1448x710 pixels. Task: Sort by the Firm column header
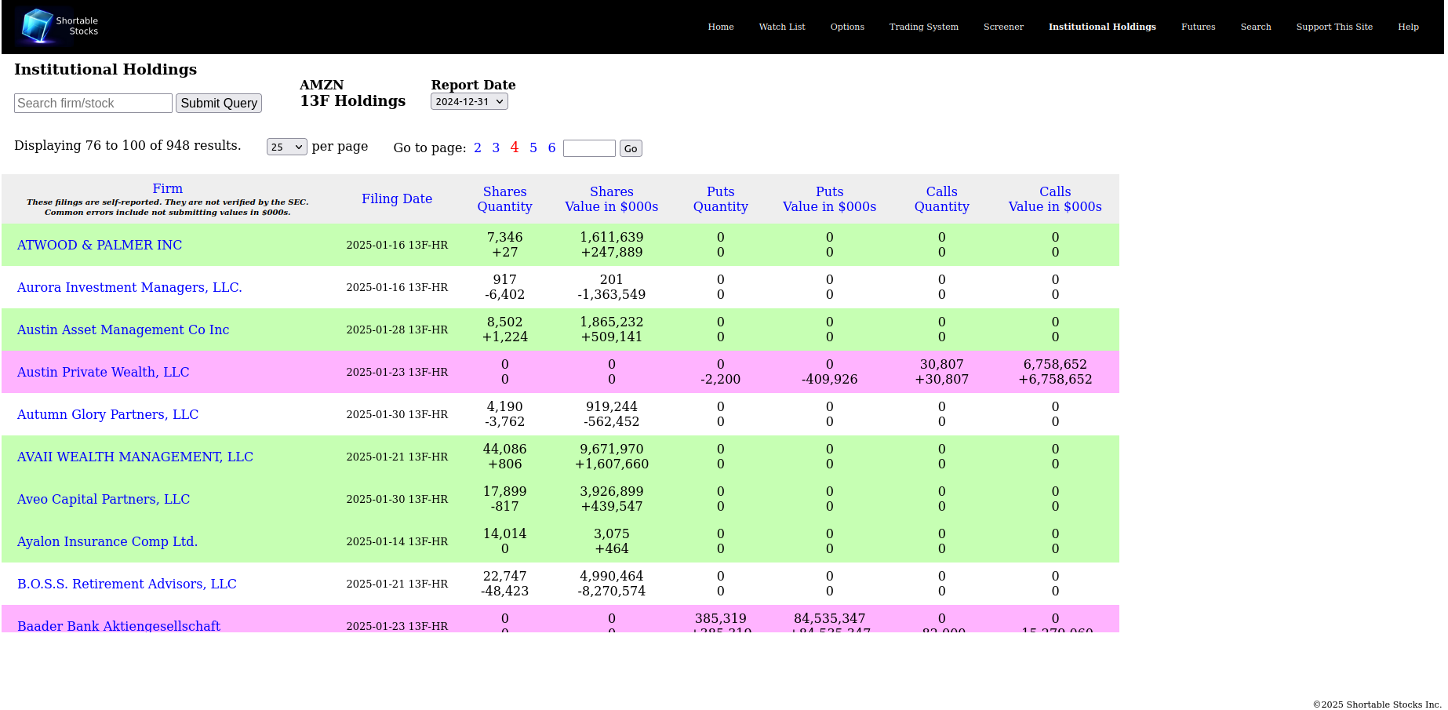pyautogui.click(x=168, y=188)
